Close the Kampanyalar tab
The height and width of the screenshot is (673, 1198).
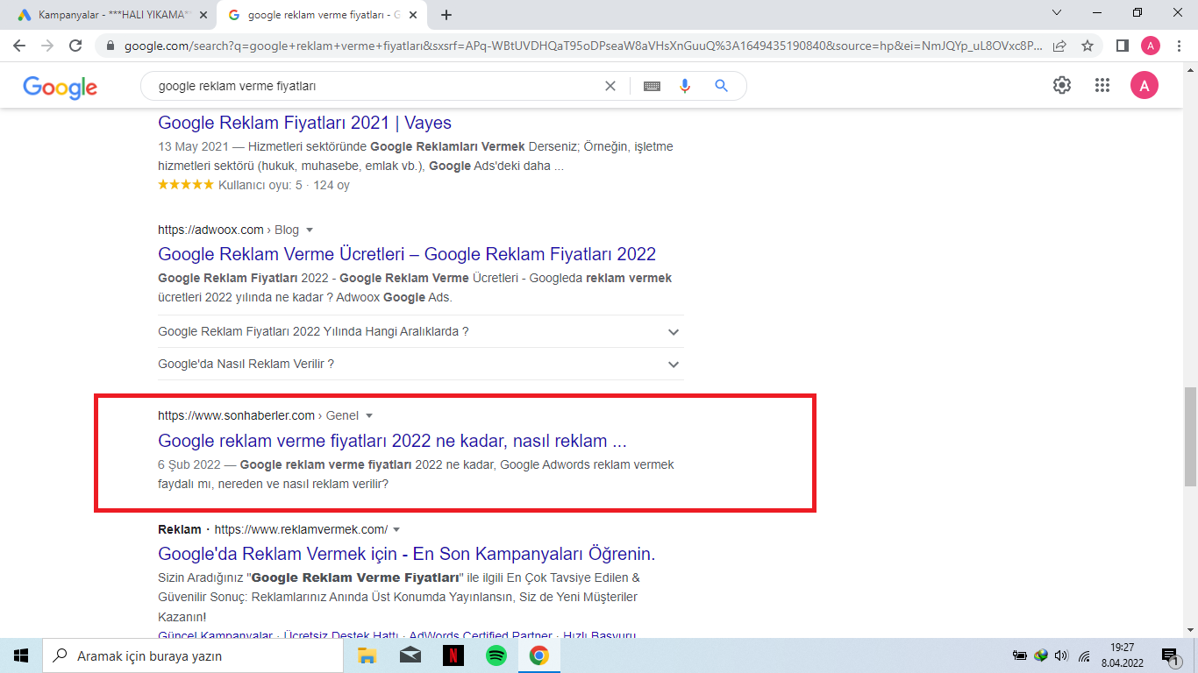coord(203,15)
